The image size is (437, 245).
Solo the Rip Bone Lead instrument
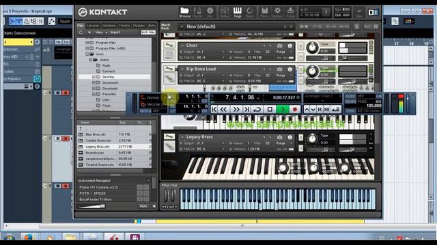300,69
